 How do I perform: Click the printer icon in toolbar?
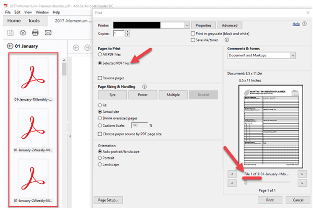(35, 32)
